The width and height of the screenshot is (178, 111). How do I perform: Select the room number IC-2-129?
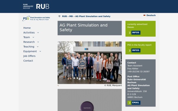131,94
